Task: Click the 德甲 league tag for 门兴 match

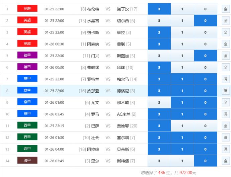Action: click(27, 56)
